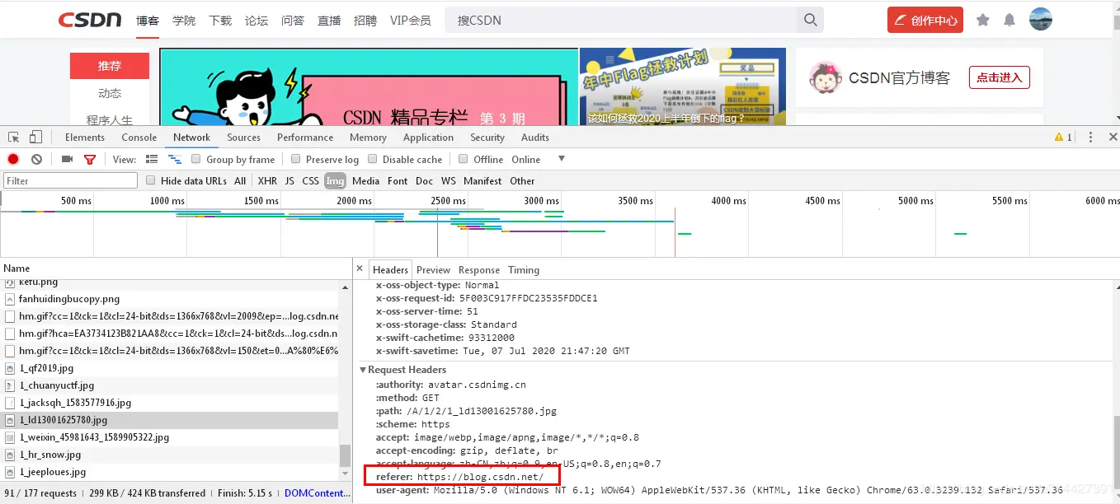The height and width of the screenshot is (504, 1120).
Task: Click the red record network log button
Action: tap(13, 159)
